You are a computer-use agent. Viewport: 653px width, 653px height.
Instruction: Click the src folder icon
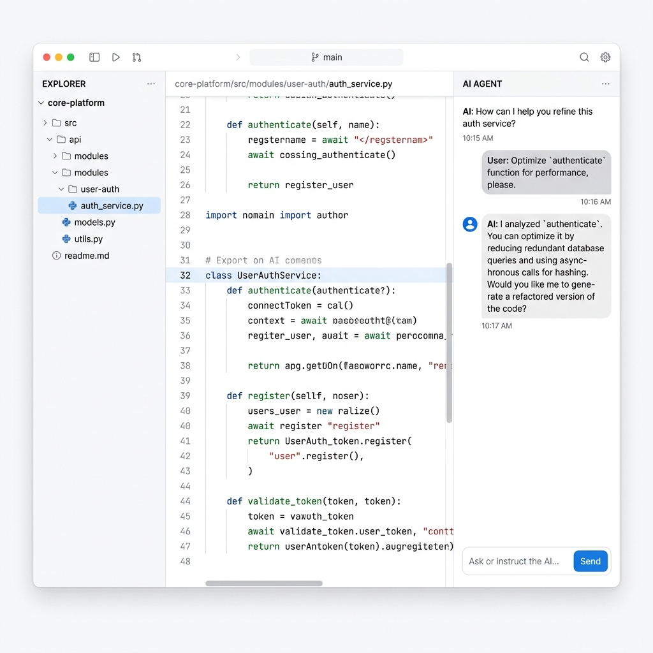[x=57, y=123]
